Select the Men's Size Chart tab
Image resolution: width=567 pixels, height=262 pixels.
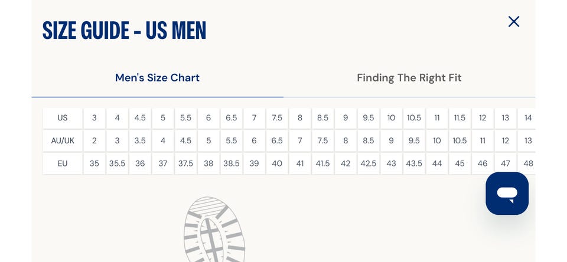157,78
